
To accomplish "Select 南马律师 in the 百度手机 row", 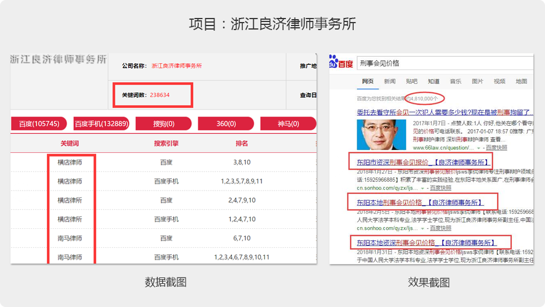I will click(70, 257).
